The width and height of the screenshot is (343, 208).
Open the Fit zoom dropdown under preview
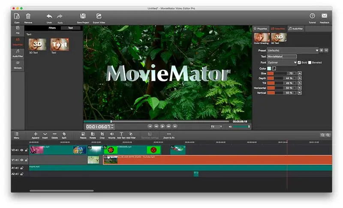[x=217, y=127]
